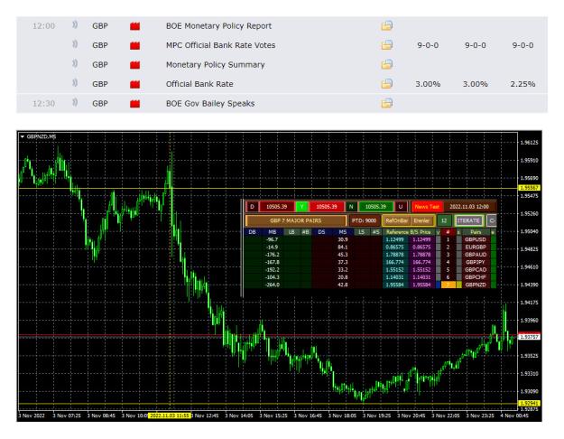Screen dimensions: 564x439
Task: Open the BOE Monetary Policy Report detail folder
Action: click(x=386, y=26)
